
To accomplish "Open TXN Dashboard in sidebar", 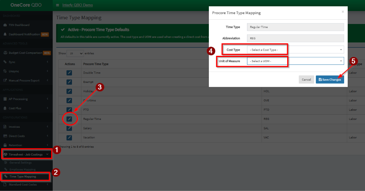I will pos(19,25).
